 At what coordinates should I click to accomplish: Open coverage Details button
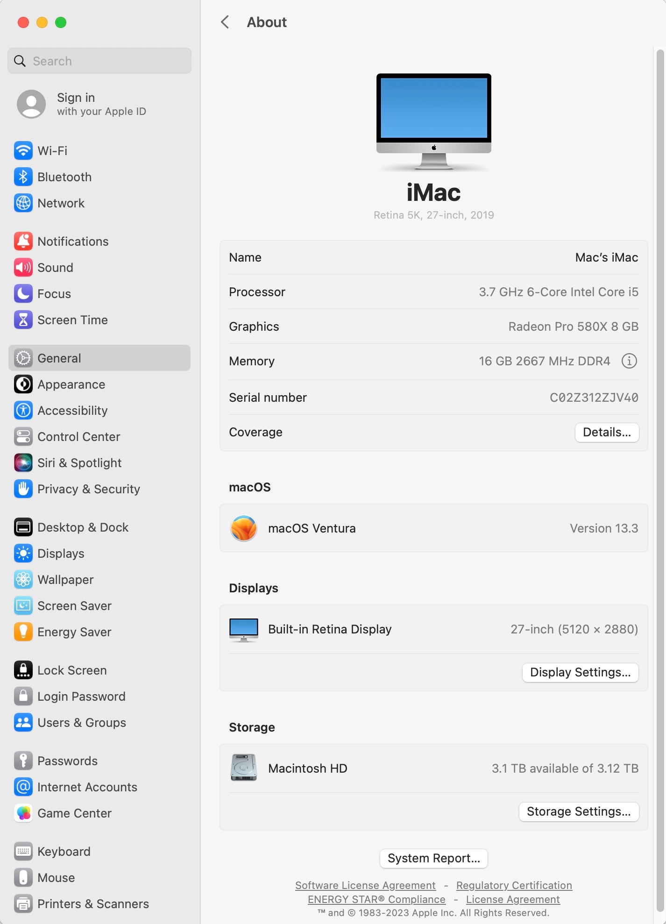tap(607, 432)
